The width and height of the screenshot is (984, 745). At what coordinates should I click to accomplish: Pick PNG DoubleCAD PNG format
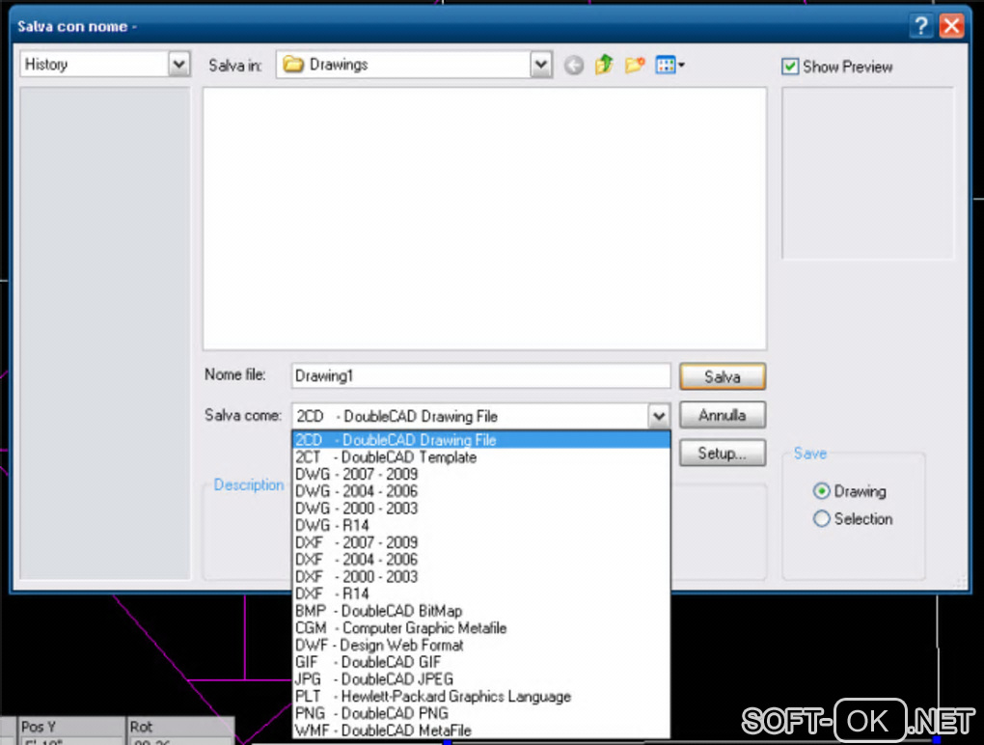pyautogui.click(x=481, y=713)
